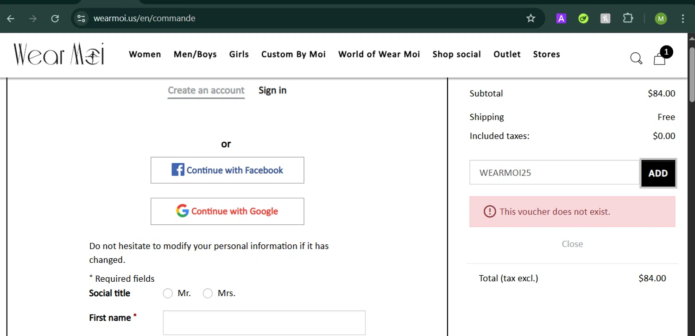Screen dimensions: 695x336
Task: Open the Men/Boys menu
Action: [195, 54]
